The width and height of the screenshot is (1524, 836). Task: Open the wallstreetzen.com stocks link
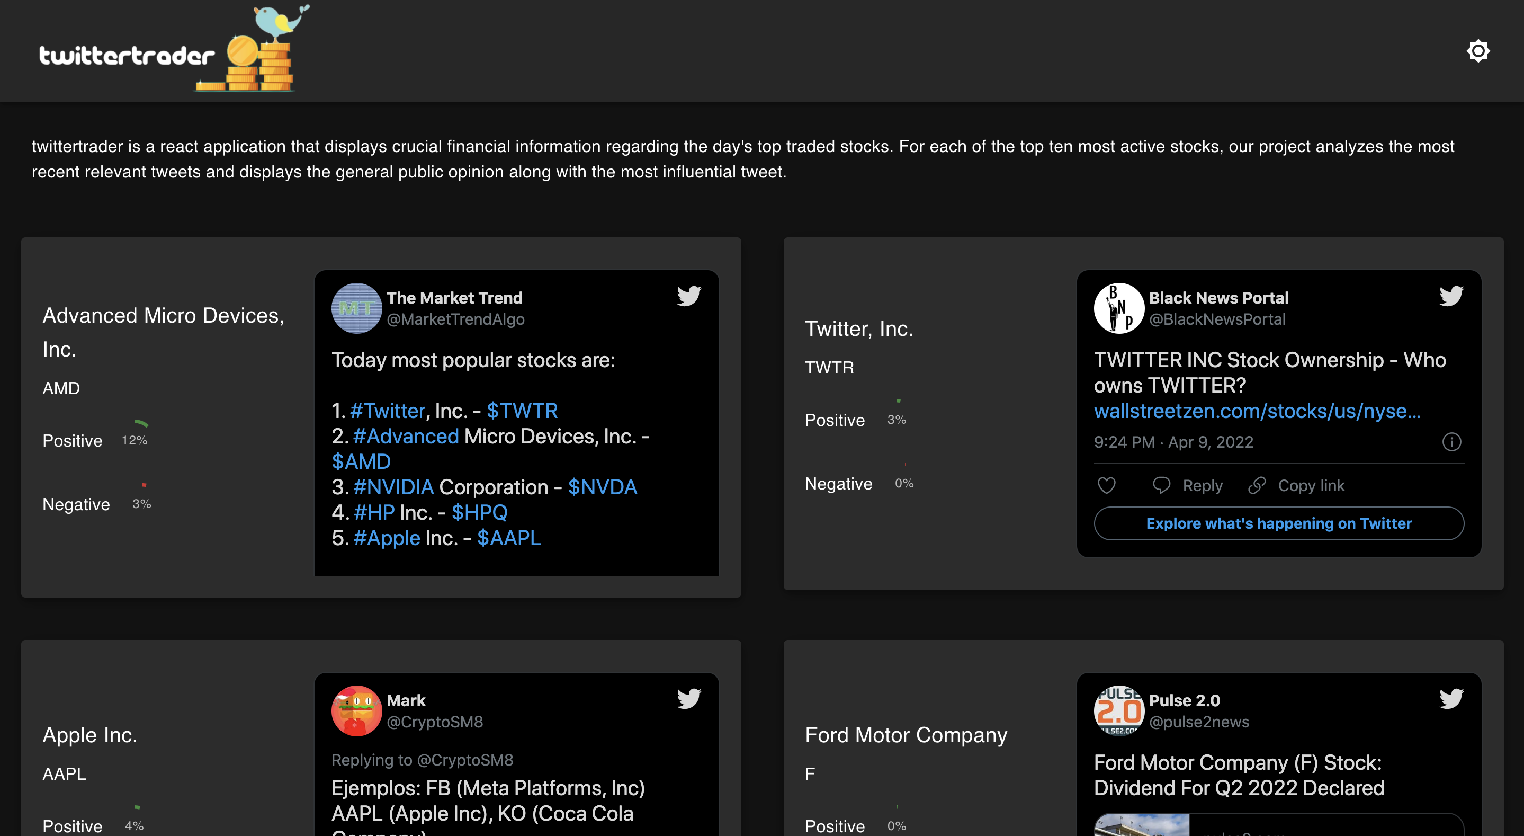[x=1257, y=411]
